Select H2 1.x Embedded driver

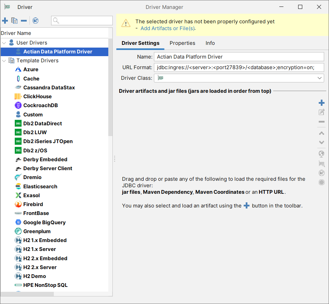tap(45, 240)
